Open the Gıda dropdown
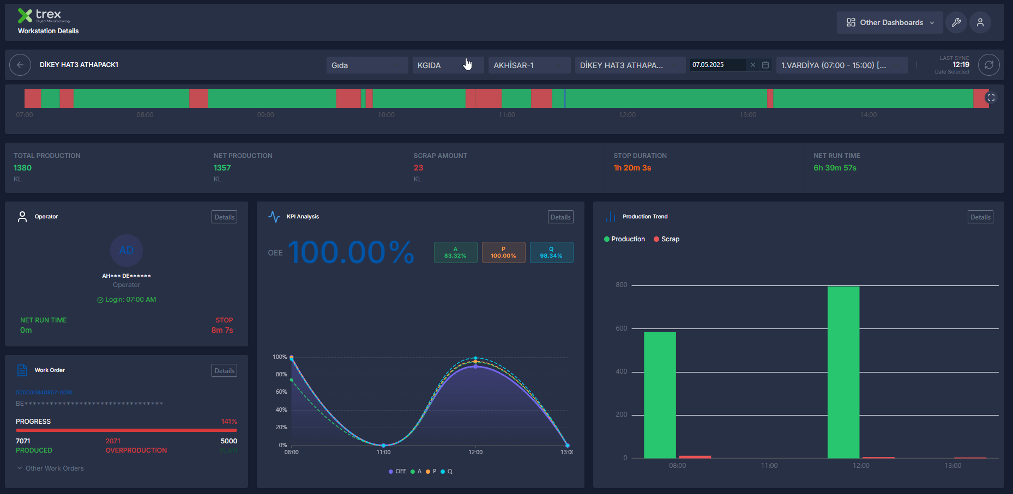1013x494 pixels. coord(367,65)
